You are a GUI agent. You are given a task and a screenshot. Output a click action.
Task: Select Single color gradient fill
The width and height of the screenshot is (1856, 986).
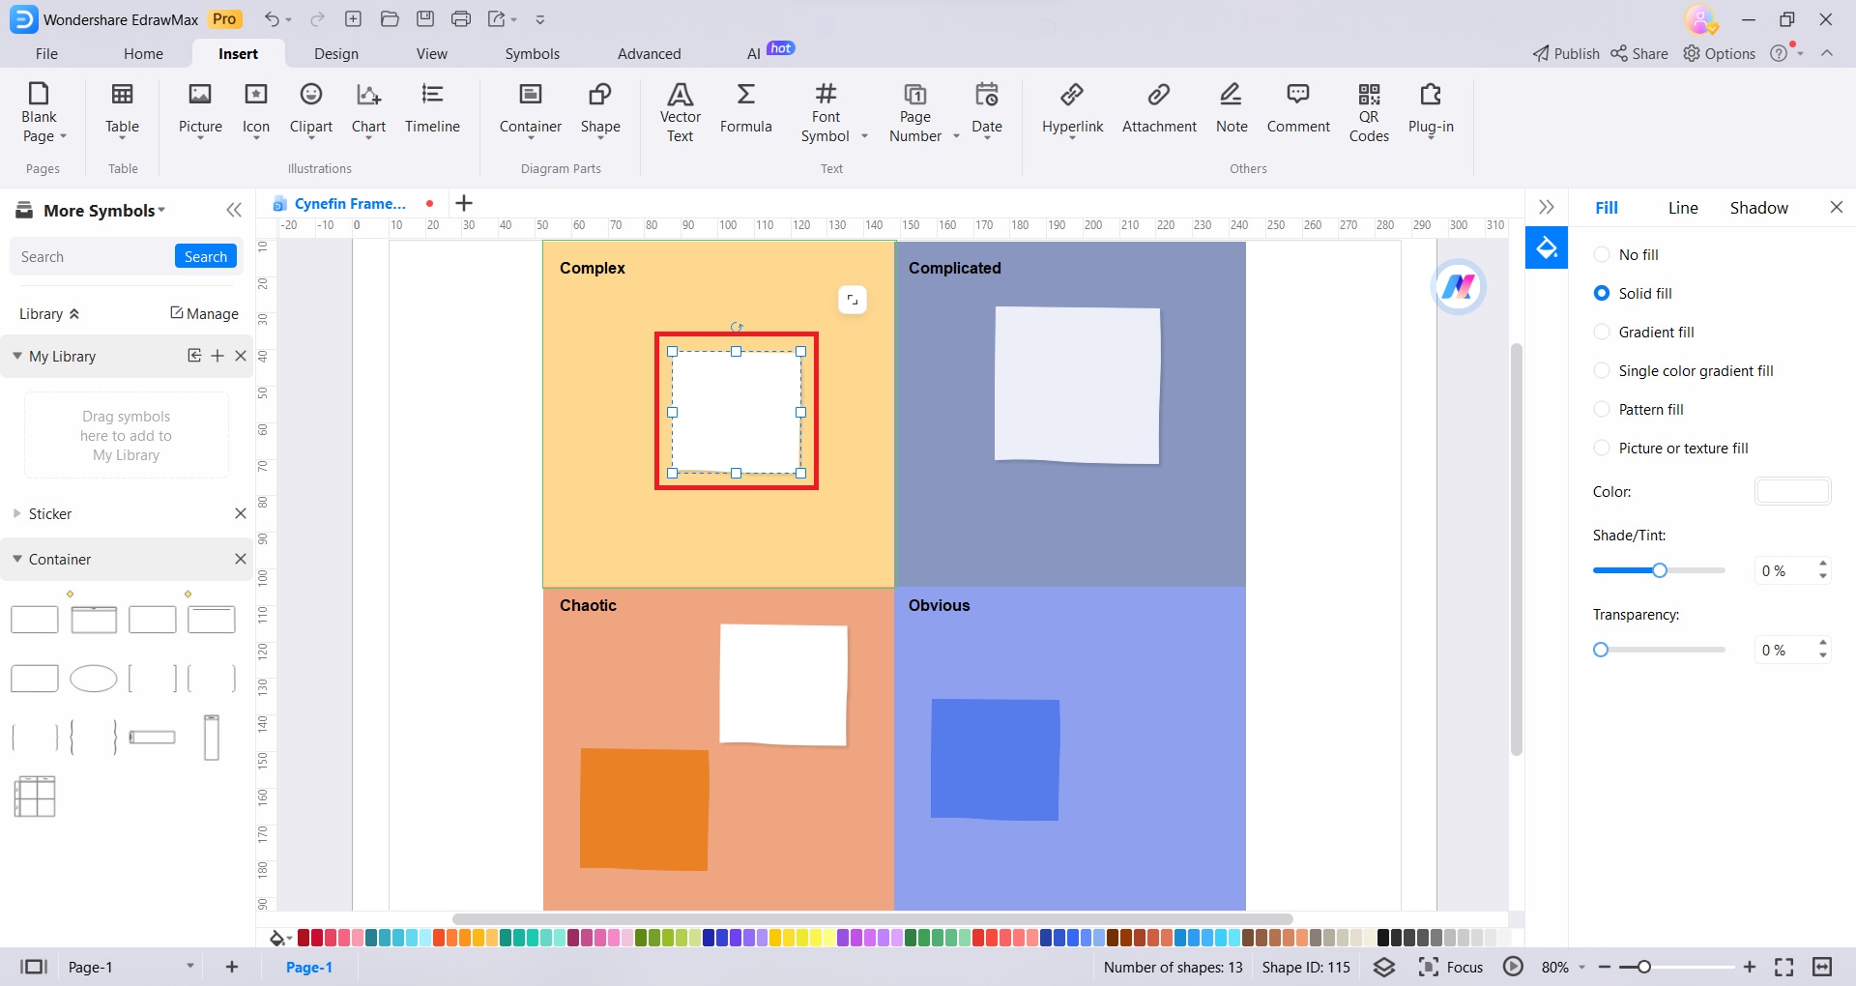point(1683,371)
